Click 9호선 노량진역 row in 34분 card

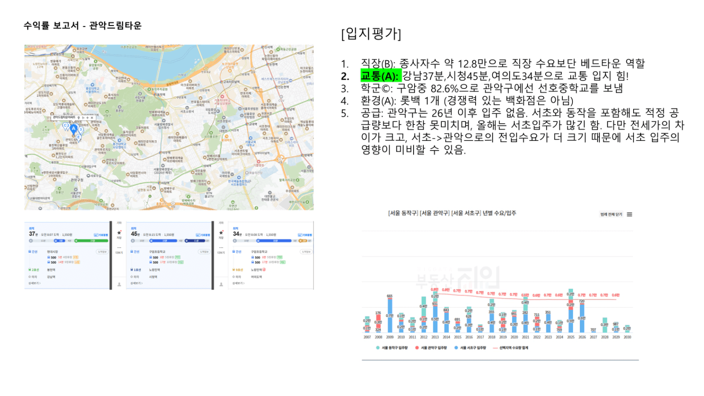[x=249, y=270]
